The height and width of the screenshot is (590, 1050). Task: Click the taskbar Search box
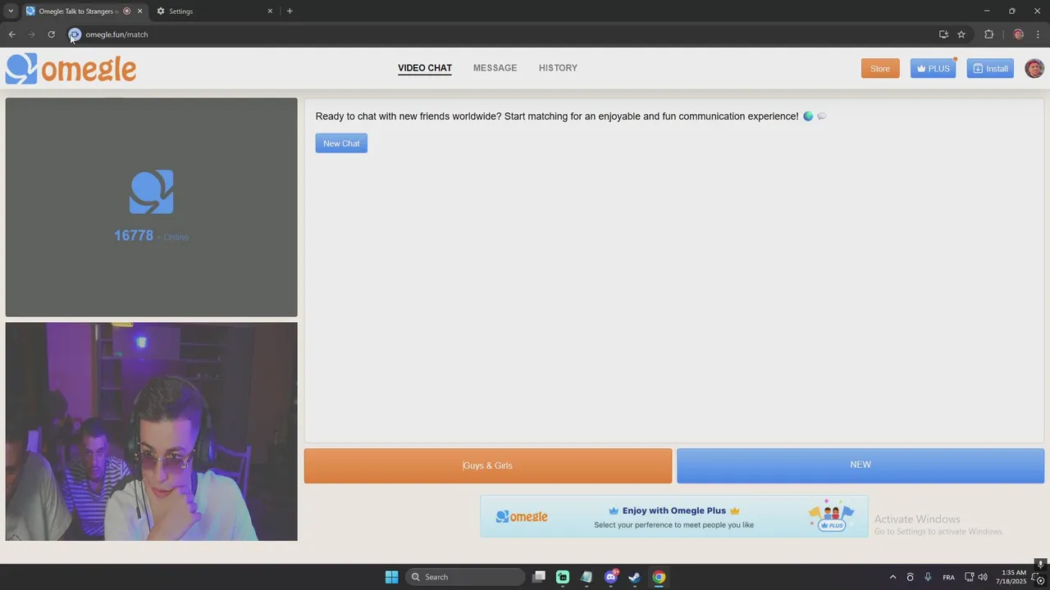coord(465,577)
